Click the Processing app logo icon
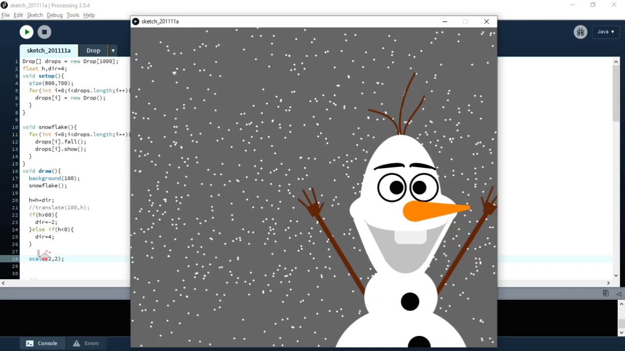625x351 pixels. click(4, 5)
